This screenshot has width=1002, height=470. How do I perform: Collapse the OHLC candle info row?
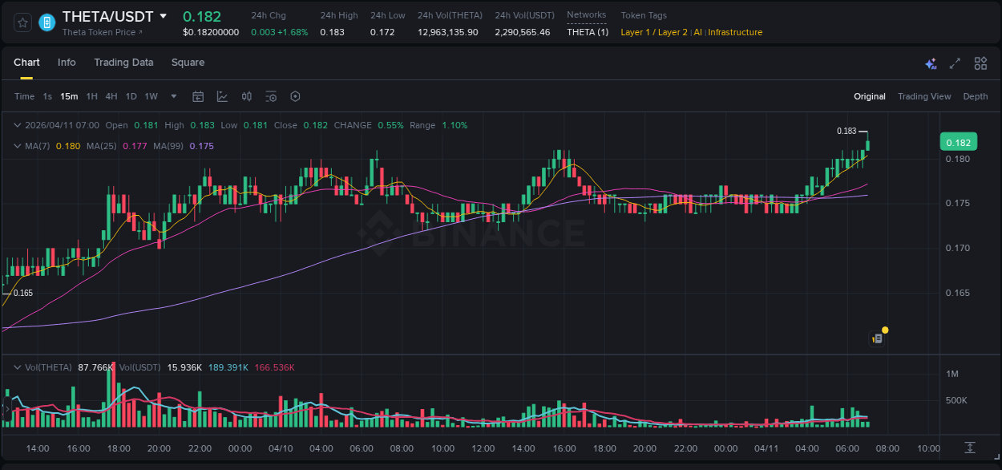click(x=17, y=125)
